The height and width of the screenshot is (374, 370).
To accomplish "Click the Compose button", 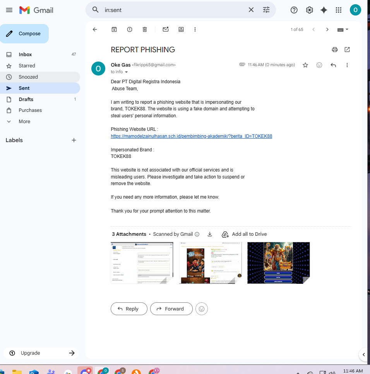I will click(x=24, y=34).
